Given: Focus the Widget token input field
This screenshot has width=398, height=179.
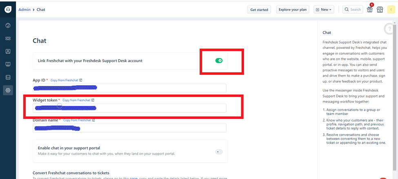Looking at the screenshot, I should tap(129, 108).
